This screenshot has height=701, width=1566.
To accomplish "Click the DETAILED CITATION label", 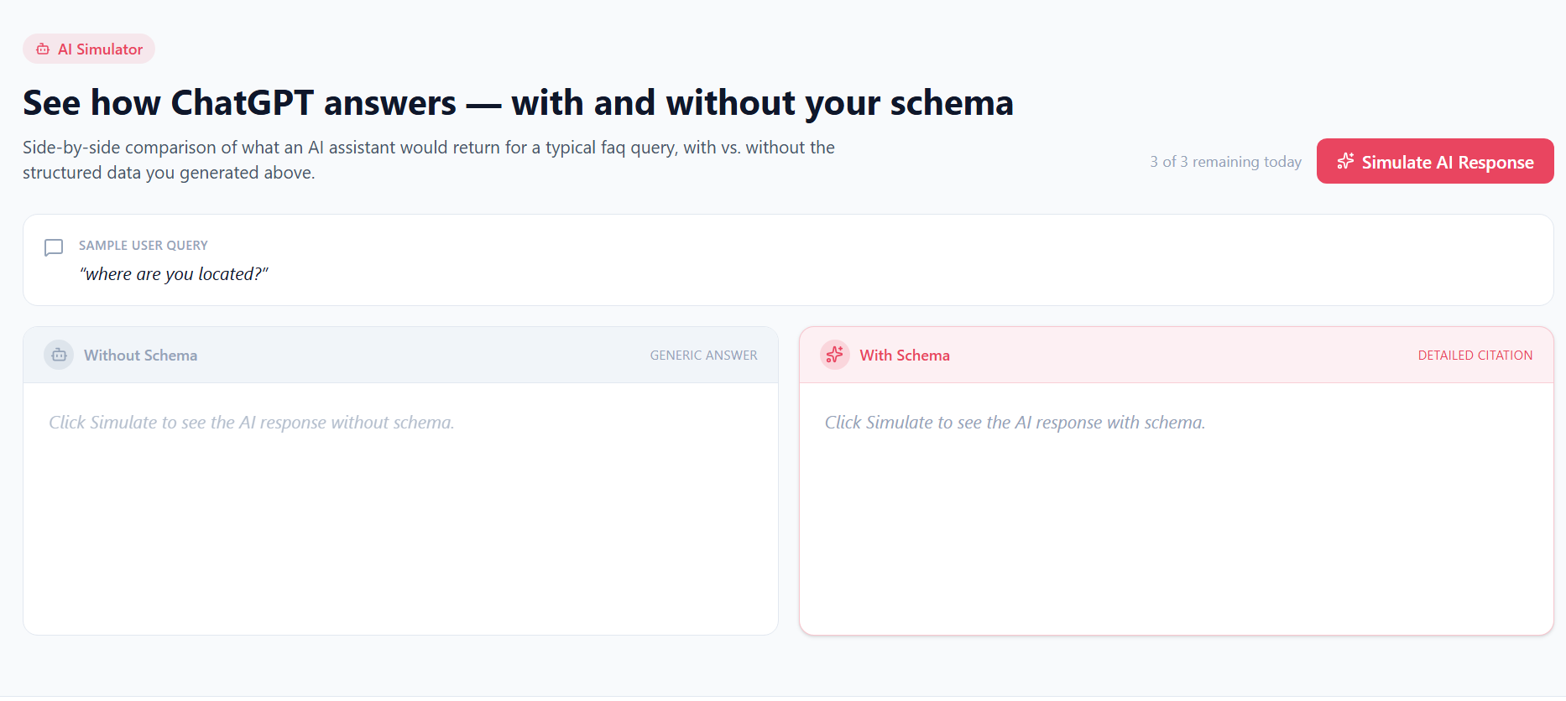I will (1475, 355).
